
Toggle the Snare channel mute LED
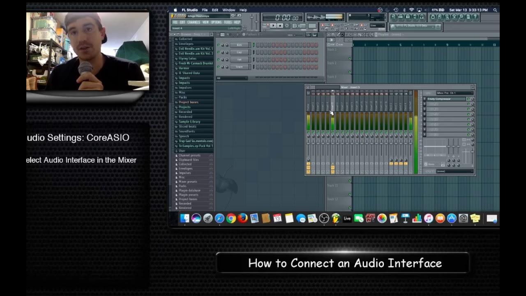pyautogui.click(x=218, y=67)
